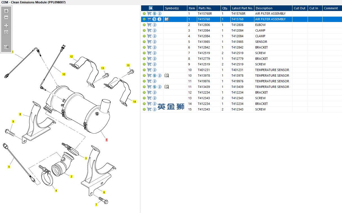Add ELBOW T412806 to shopping cart
Screen dimensions: 342x213
[x=149, y=25]
